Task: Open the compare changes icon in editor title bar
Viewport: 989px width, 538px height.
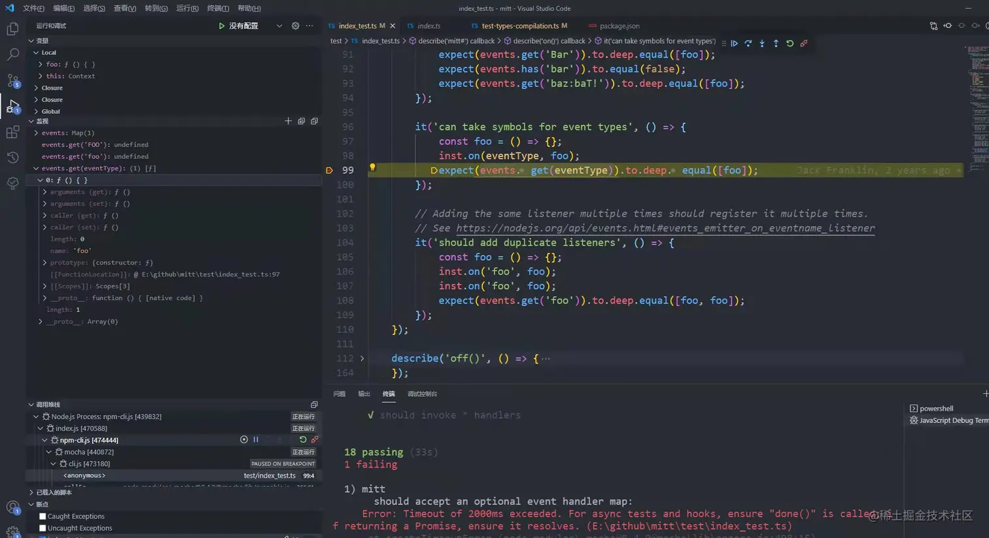Action: coord(933,26)
